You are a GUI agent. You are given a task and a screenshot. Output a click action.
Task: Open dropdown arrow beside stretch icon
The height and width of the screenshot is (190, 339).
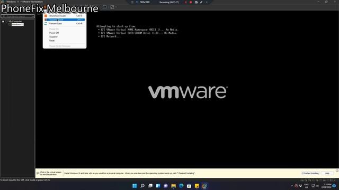(x=116, y=7)
